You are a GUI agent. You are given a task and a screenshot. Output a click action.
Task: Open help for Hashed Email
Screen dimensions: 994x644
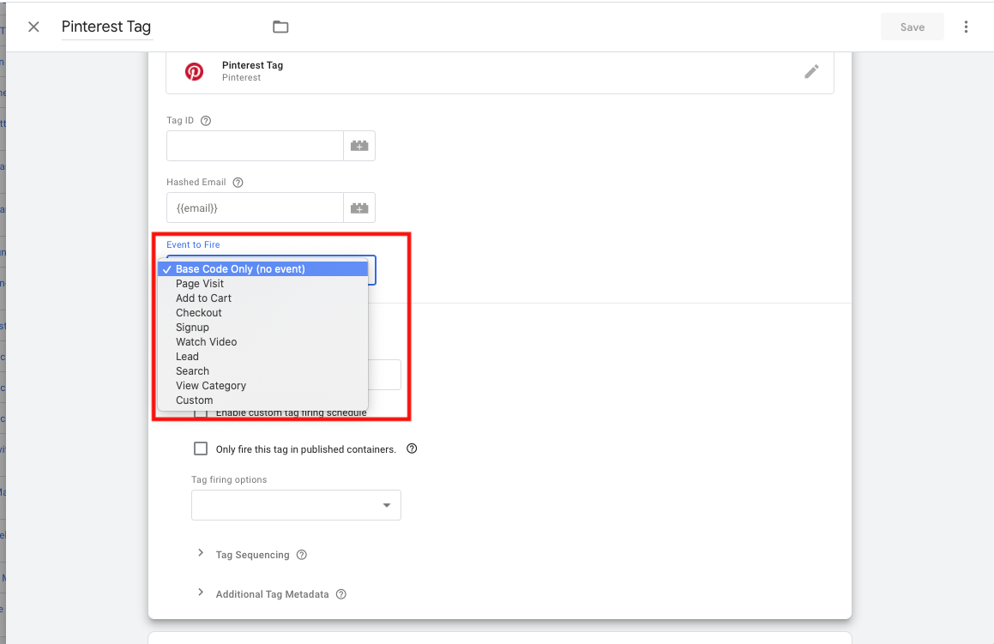point(238,183)
